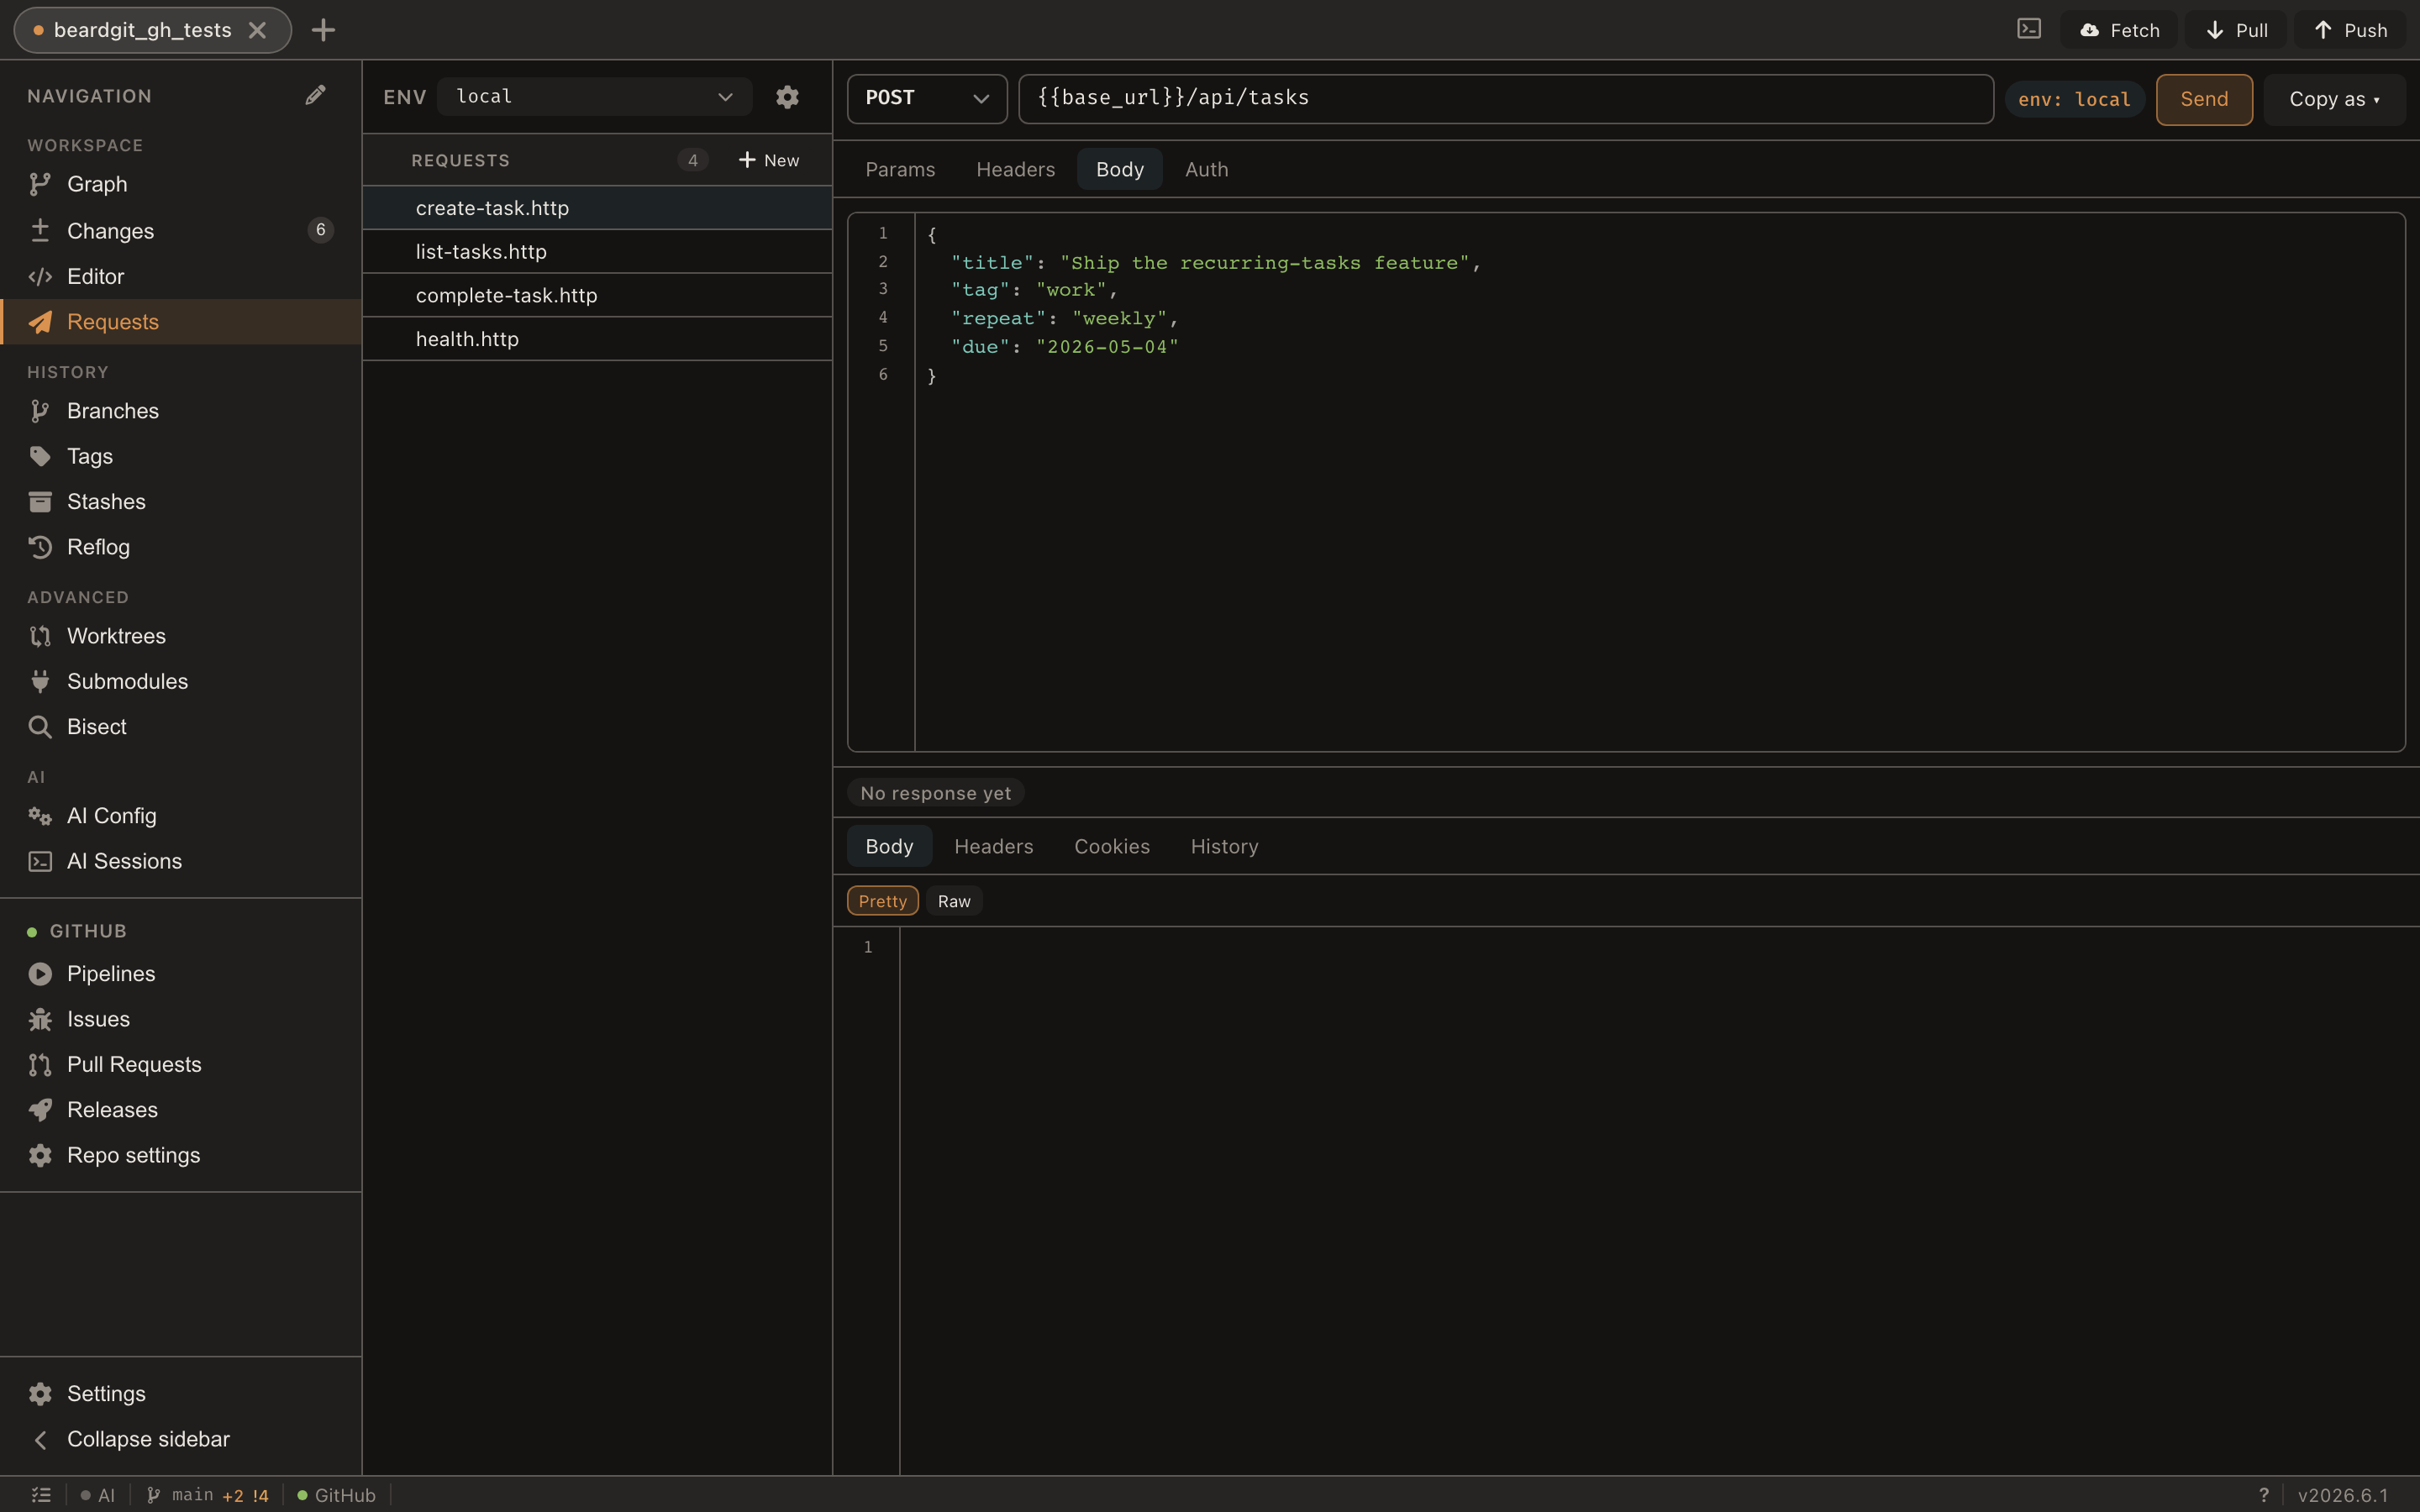
Task: Fetch from remote
Action: tap(2119, 30)
